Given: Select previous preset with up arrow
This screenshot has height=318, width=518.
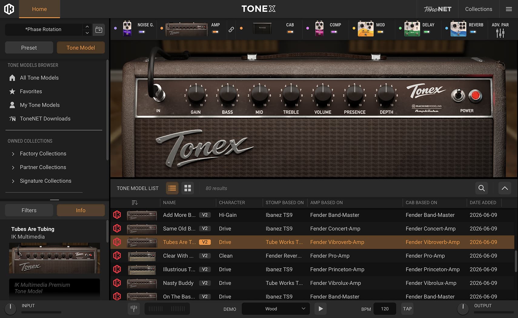Looking at the screenshot, I should coord(87,27).
